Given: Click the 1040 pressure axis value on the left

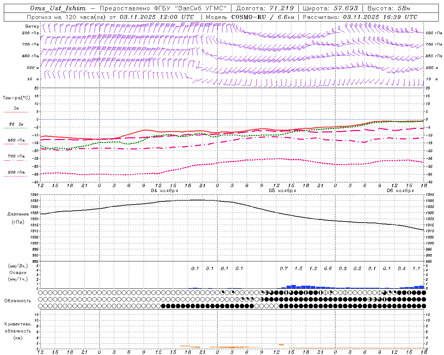Looking at the screenshot, I should pos(35,194).
